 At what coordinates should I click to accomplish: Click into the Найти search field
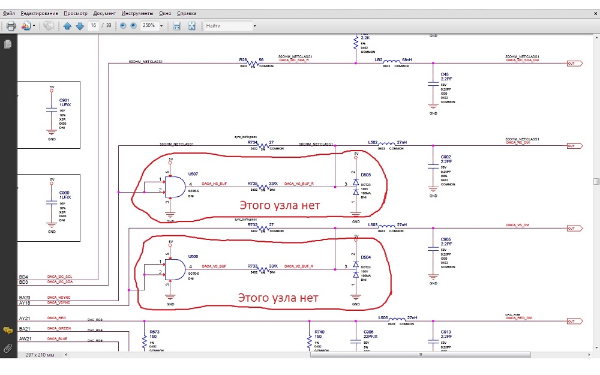tap(227, 26)
